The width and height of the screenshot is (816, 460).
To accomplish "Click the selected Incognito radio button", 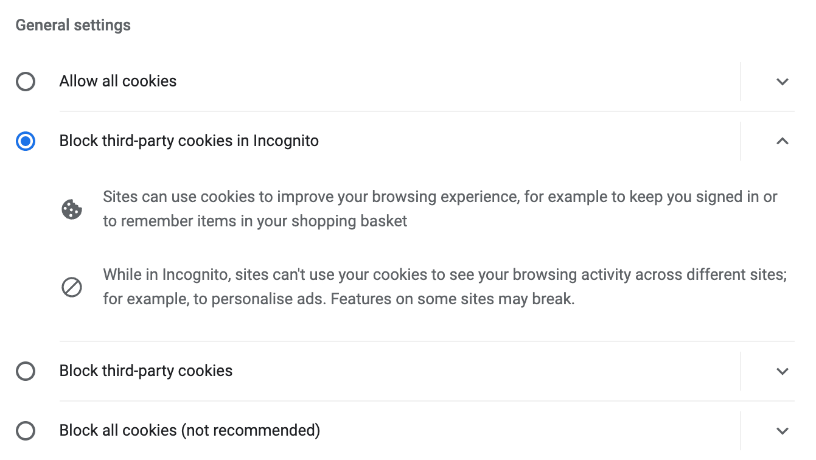I will pos(25,141).
